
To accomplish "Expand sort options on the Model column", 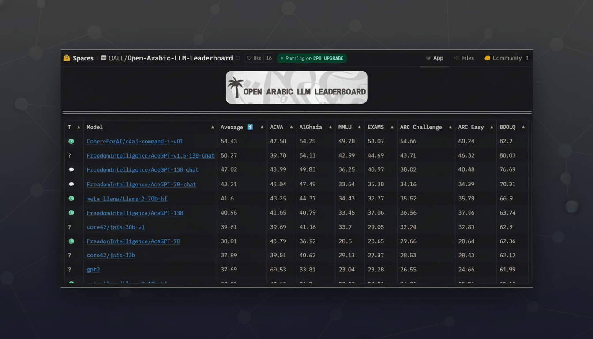I will pyautogui.click(x=212, y=127).
